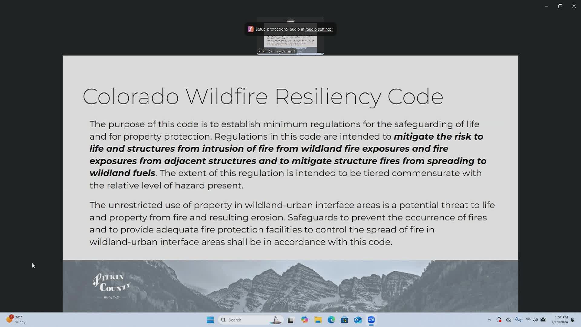Open the notification bell in the tray
Screen dimensions: 581x327
click(573, 320)
